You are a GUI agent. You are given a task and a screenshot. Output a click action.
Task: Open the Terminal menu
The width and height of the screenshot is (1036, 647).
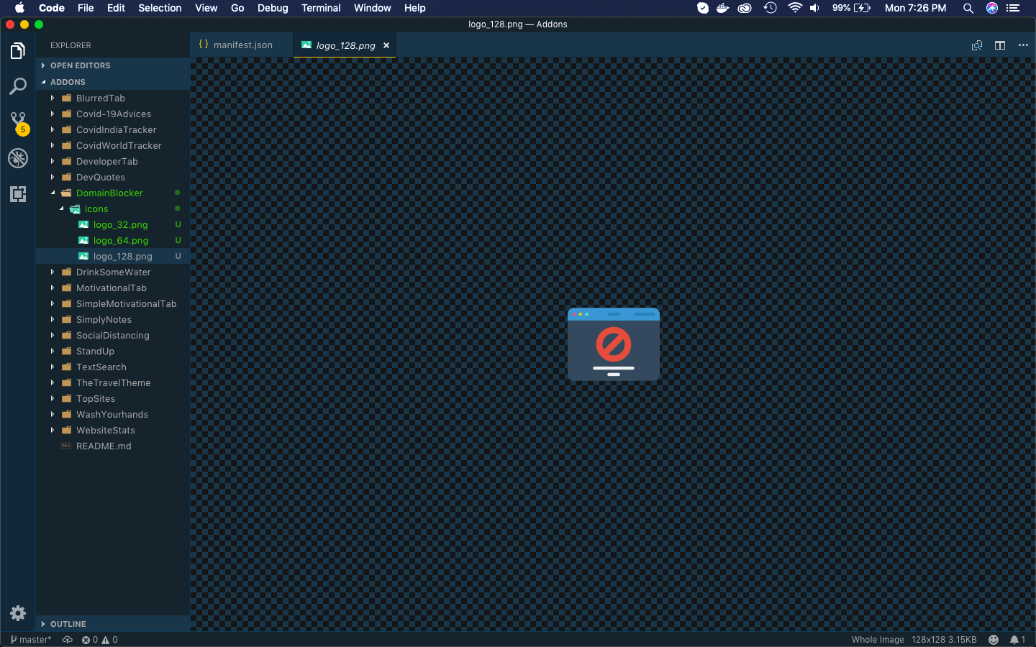pos(321,8)
